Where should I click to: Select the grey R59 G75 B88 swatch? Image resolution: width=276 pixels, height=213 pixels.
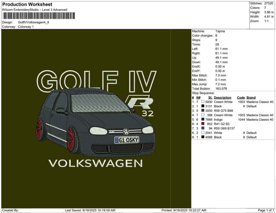203,111
